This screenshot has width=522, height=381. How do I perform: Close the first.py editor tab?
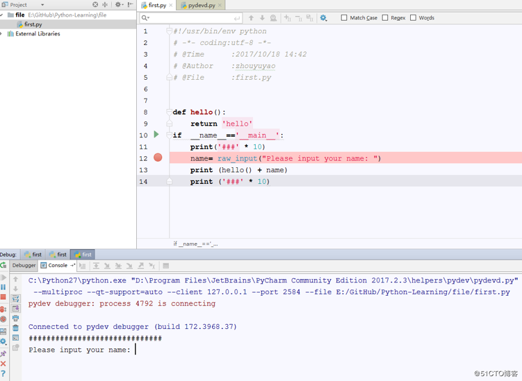[x=171, y=6]
